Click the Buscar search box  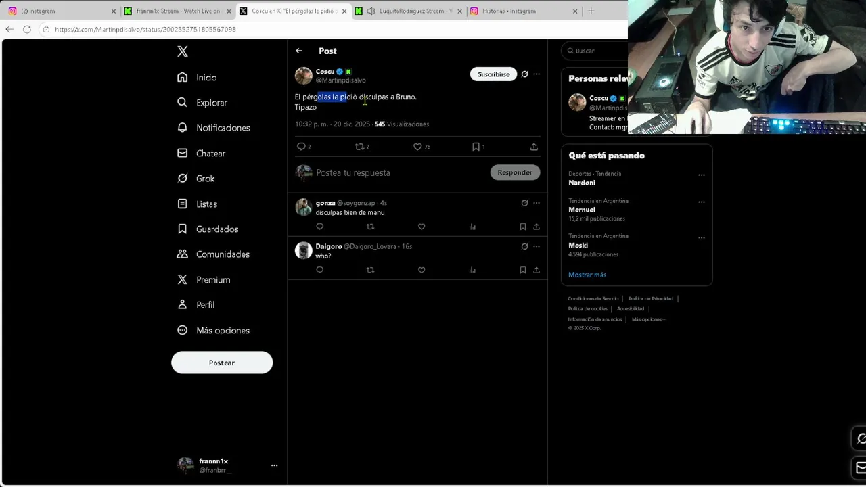coord(595,51)
